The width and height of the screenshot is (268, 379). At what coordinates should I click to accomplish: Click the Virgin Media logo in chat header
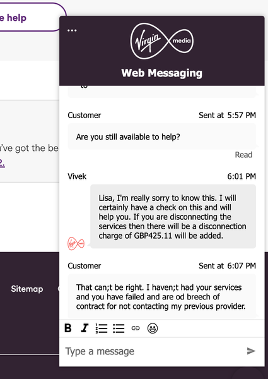tap(161, 41)
